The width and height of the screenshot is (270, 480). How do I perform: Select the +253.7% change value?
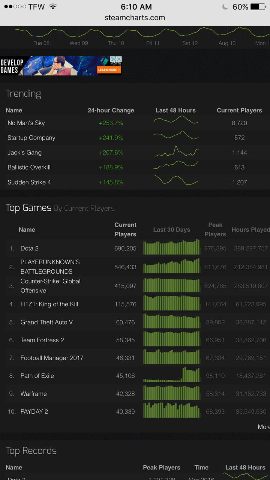pos(111,123)
